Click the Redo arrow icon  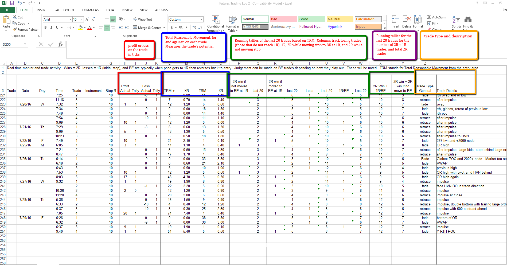pyautogui.click(x=30, y=3)
